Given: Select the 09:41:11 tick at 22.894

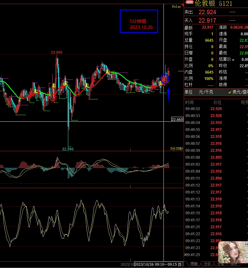Looking at the screenshot, I should [216, 178].
